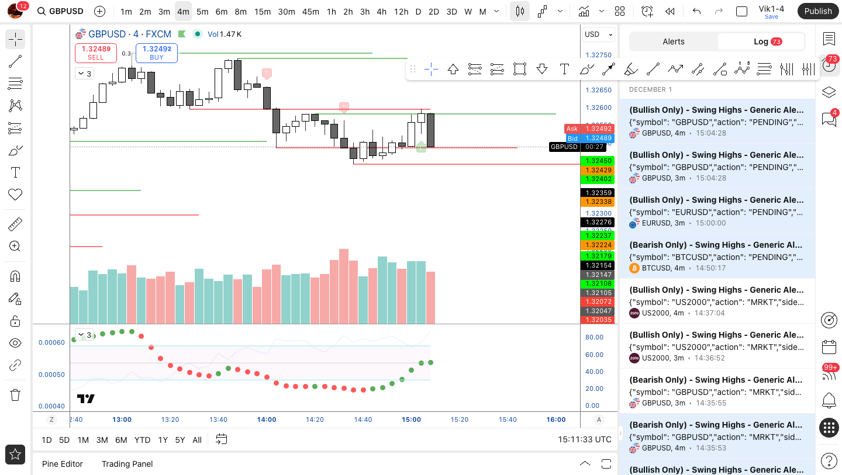Image resolution: width=842 pixels, height=475 pixels.
Task: Collapse the main chart indicators legend 3
Action: (x=84, y=74)
